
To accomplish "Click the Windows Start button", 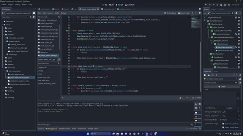I will tap(88, 134).
